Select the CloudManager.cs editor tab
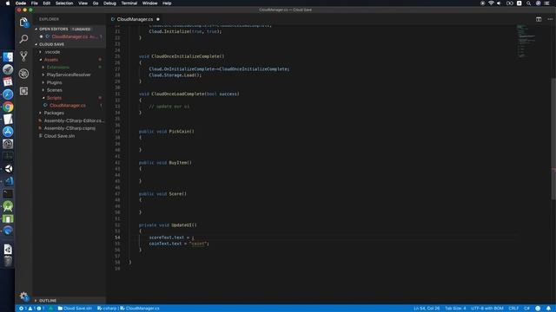This screenshot has height=312, width=556. click(135, 19)
